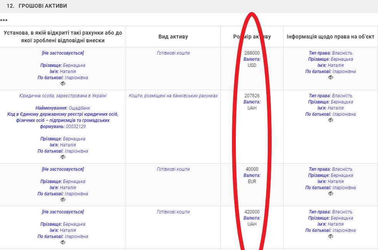Image resolution: width=378 pixels, height=250 pixels.
Task: Select the "Інформація щодо права на об'єкт" header
Action: click(x=330, y=37)
